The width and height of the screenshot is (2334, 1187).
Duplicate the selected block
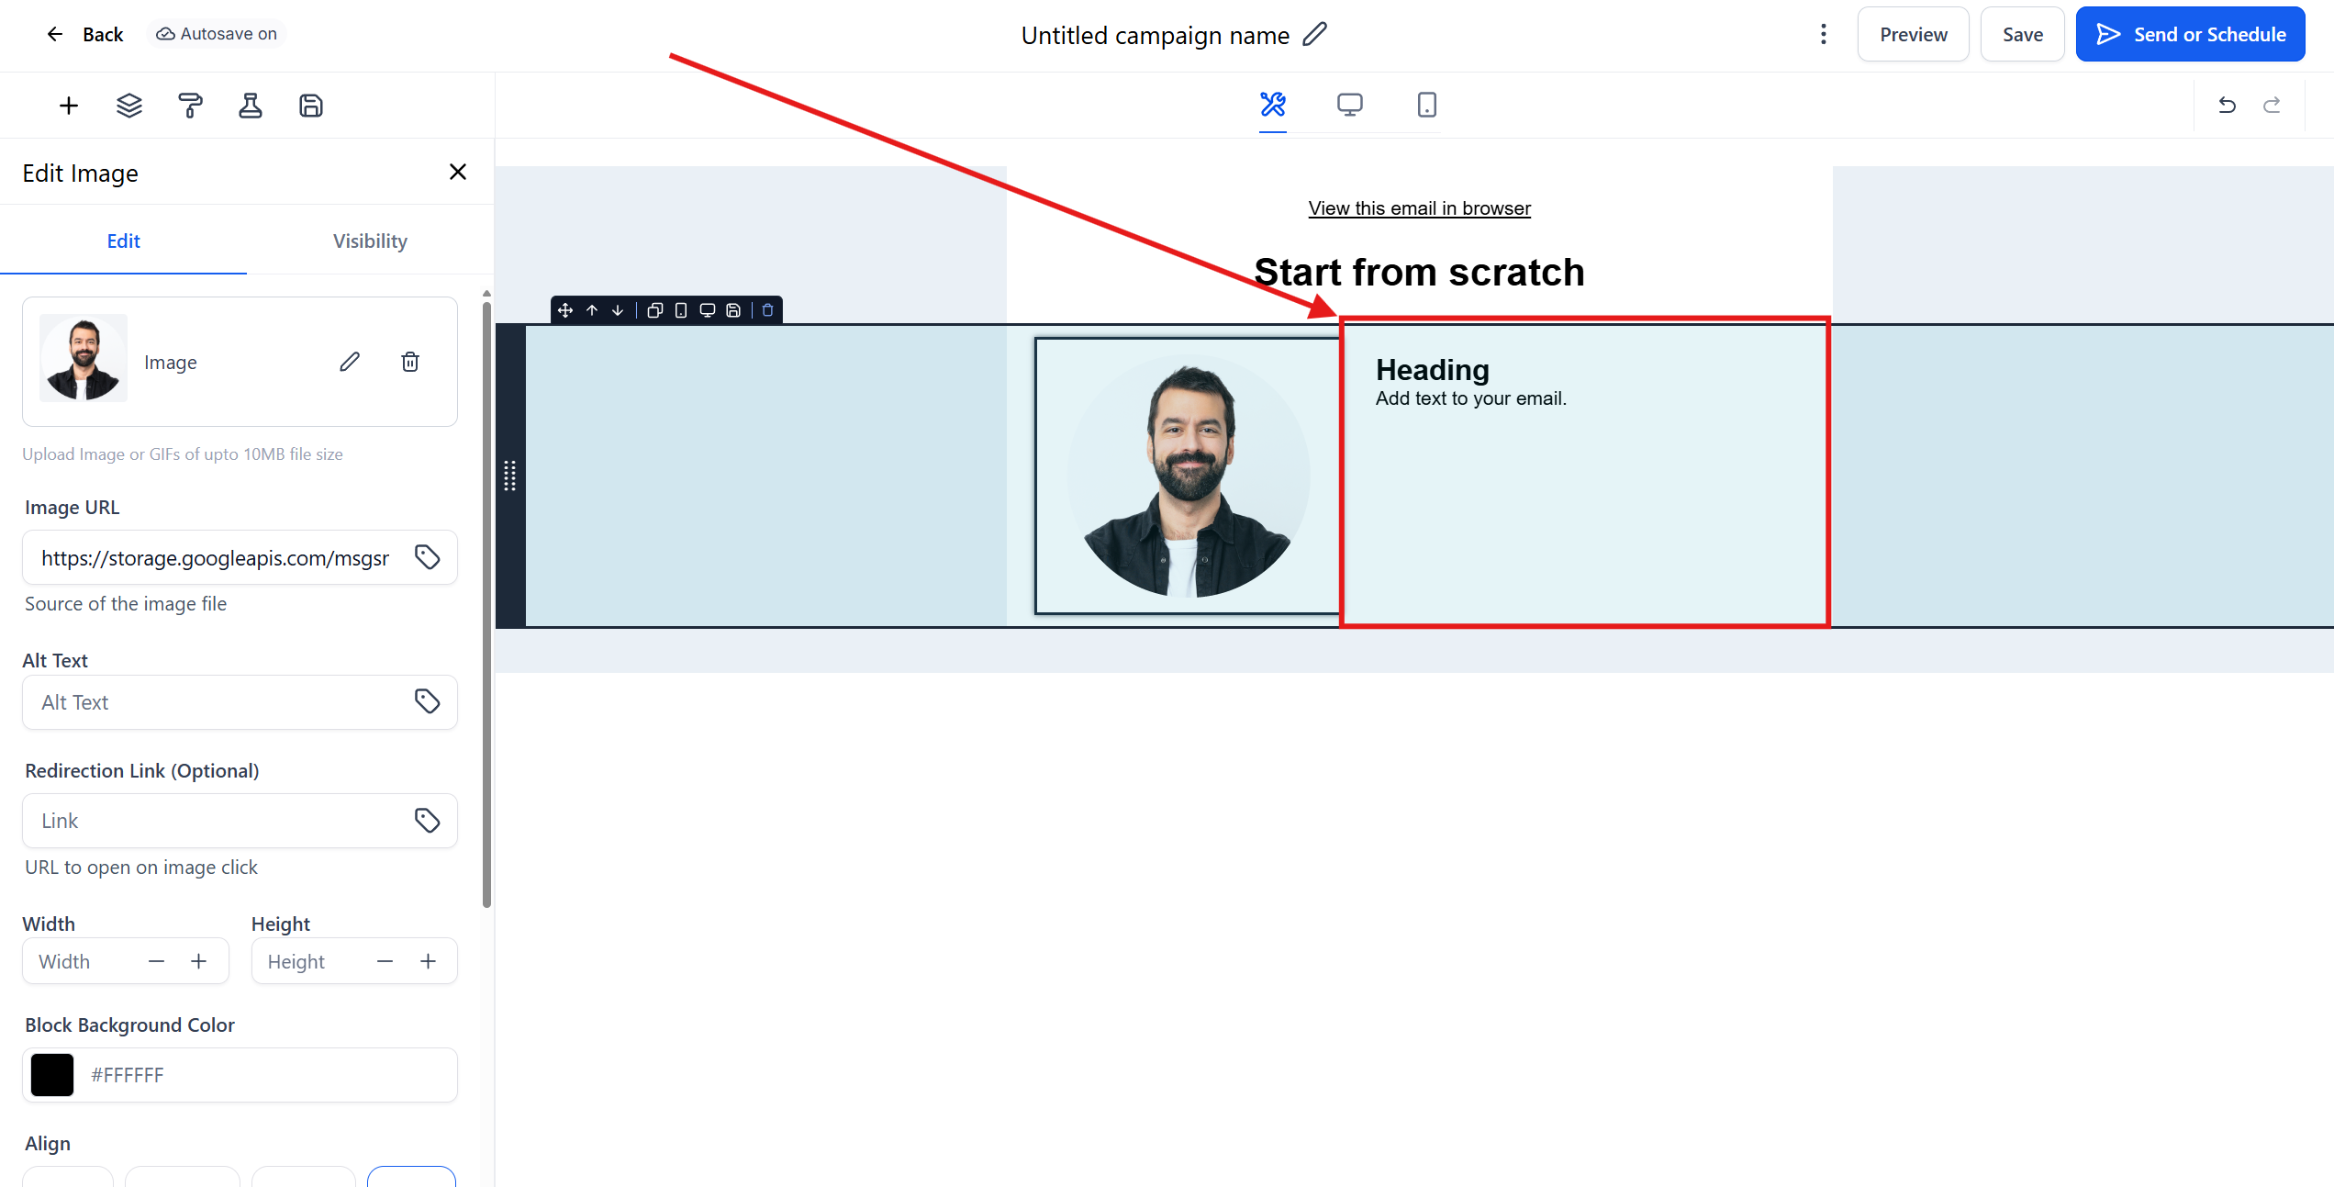(654, 310)
